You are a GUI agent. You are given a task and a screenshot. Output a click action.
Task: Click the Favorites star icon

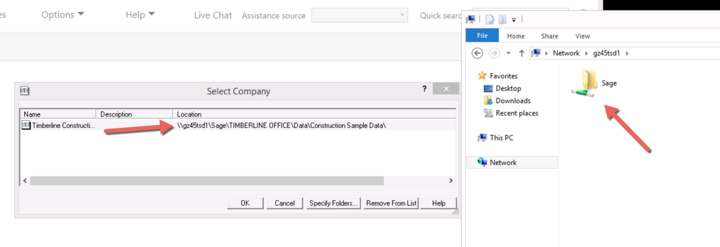482,75
